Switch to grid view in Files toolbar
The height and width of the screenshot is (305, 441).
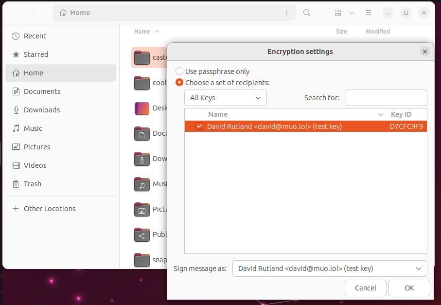pos(337,13)
